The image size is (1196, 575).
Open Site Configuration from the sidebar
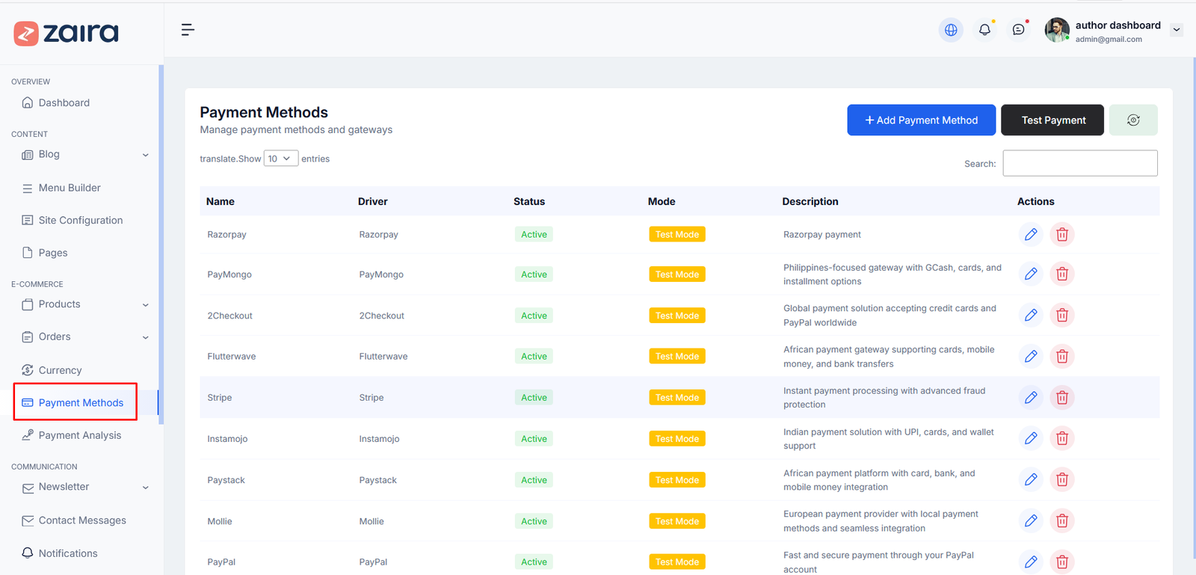click(x=80, y=221)
